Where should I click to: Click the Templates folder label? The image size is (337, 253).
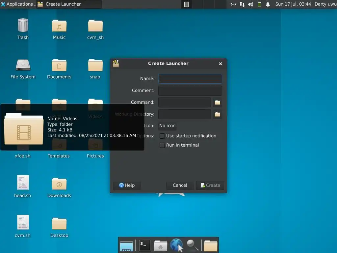point(59,156)
